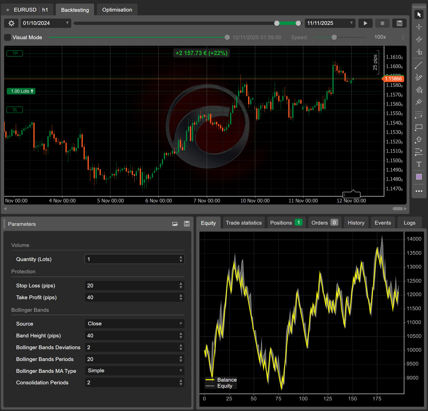Select the arrow shape drawing tool

pos(419,140)
